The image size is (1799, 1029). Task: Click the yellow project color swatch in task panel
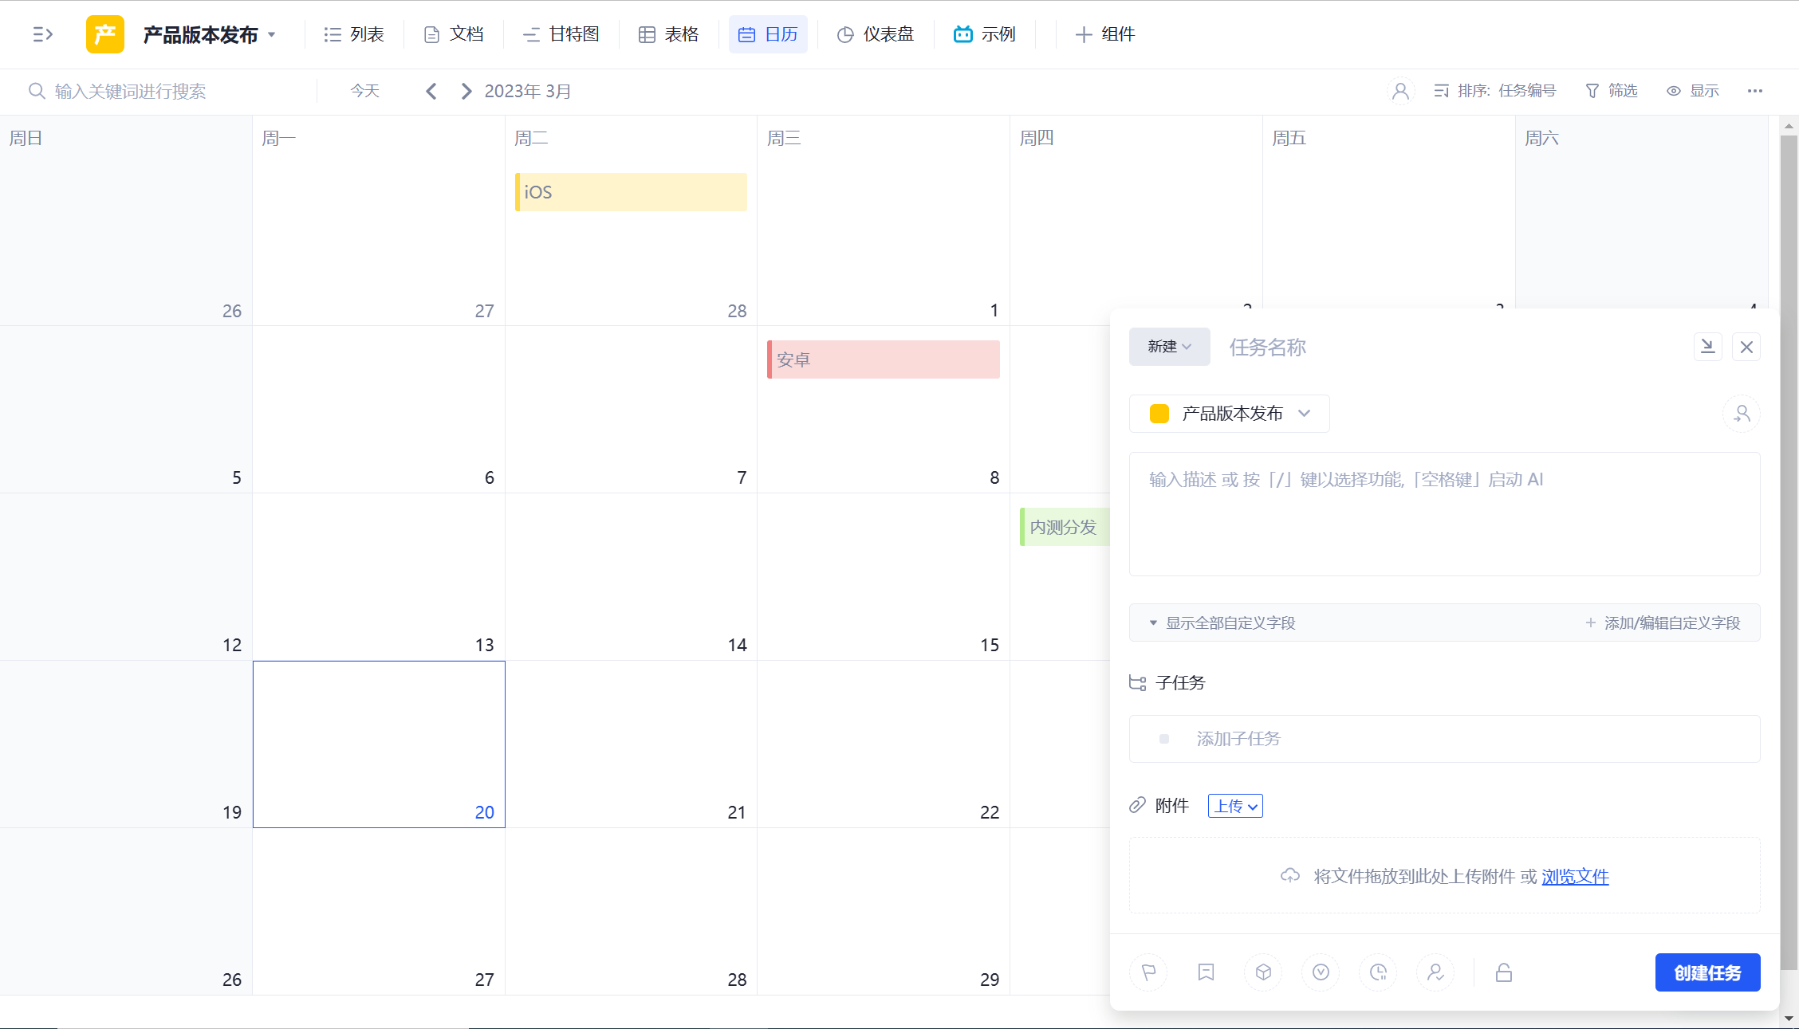tap(1159, 414)
